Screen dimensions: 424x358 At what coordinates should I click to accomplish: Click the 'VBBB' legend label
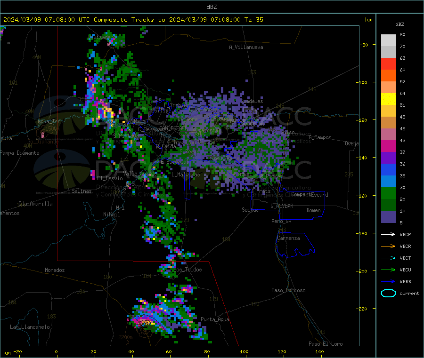coord(405,282)
